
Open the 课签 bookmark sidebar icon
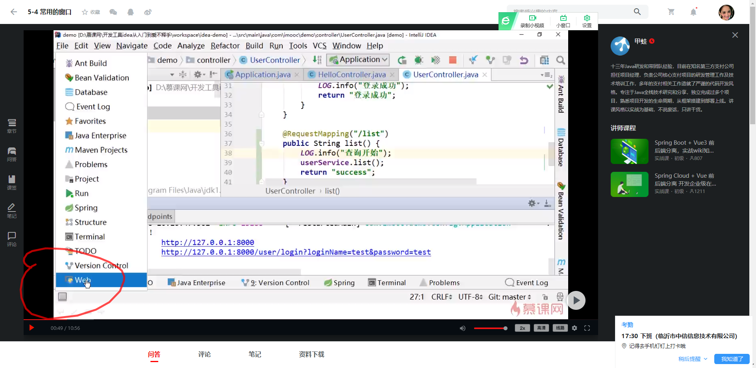(12, 183)
